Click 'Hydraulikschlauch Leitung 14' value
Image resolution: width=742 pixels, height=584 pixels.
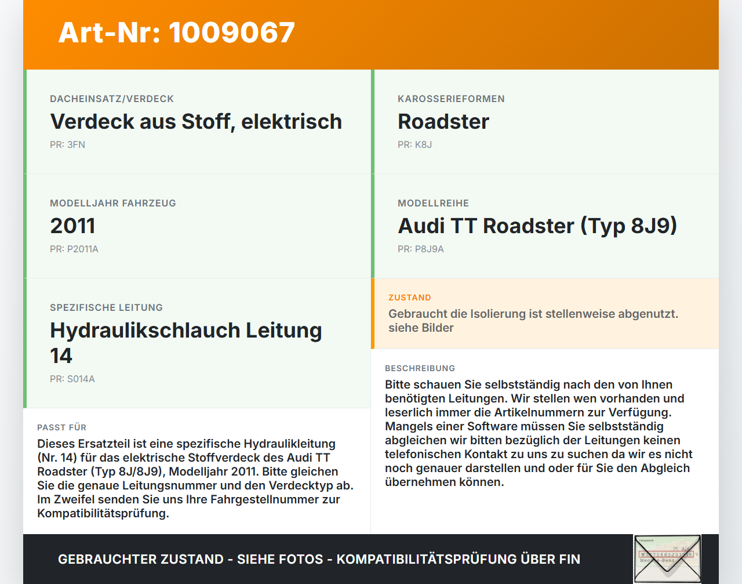coord(186,343)
